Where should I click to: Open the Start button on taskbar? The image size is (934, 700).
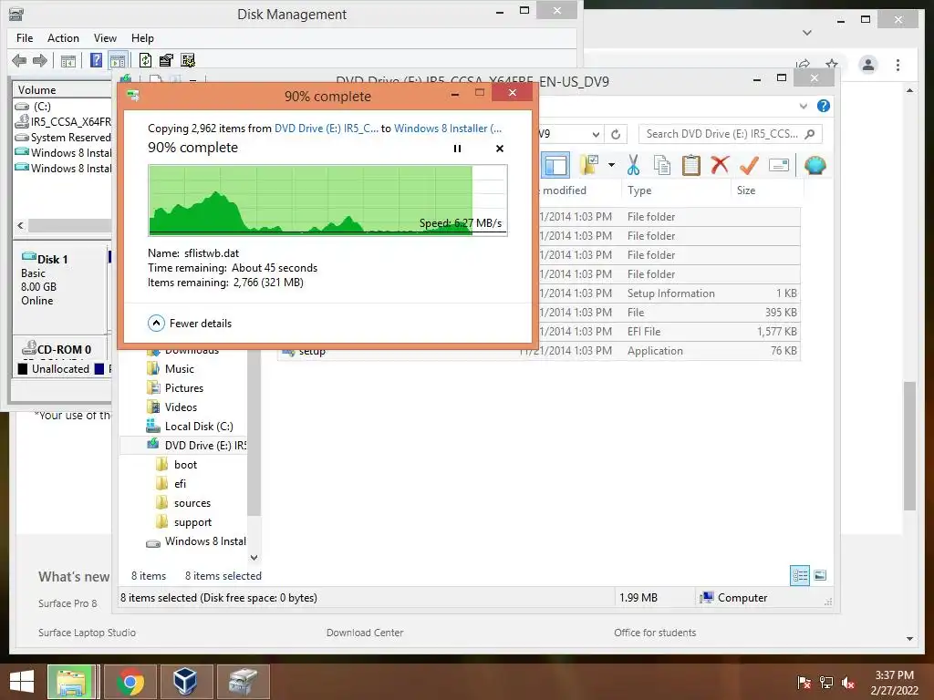[22, 682]
